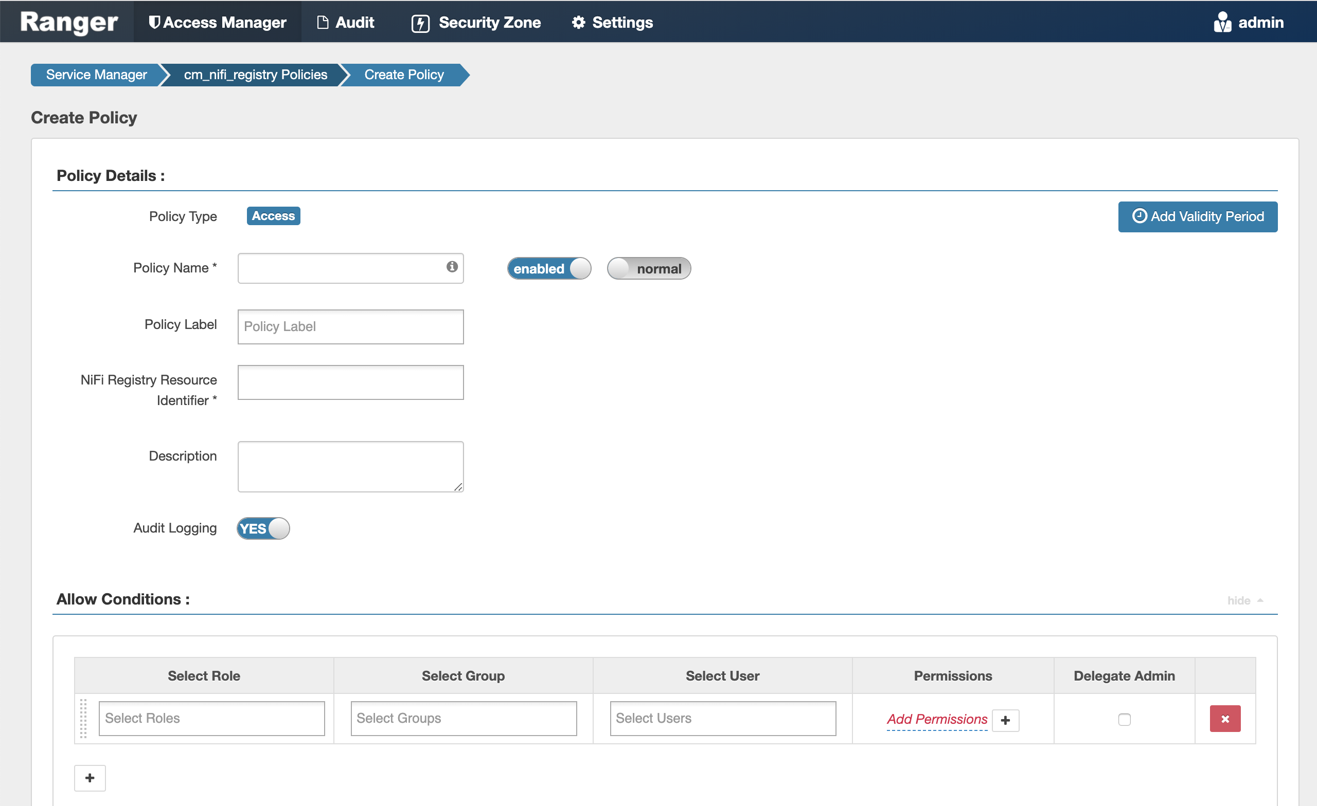The image size is (1317, 806).
Task: Check the Delegate Admin checkbox
Action: (x=1124, y=719)
